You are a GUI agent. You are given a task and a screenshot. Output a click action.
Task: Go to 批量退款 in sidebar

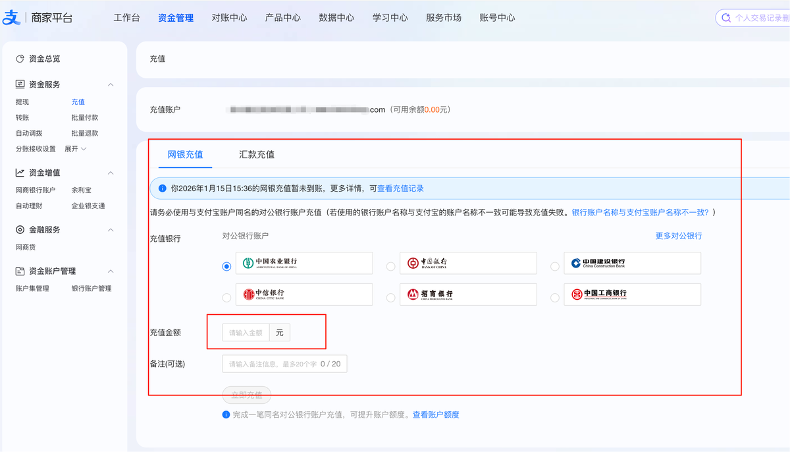tap(85, 133)
